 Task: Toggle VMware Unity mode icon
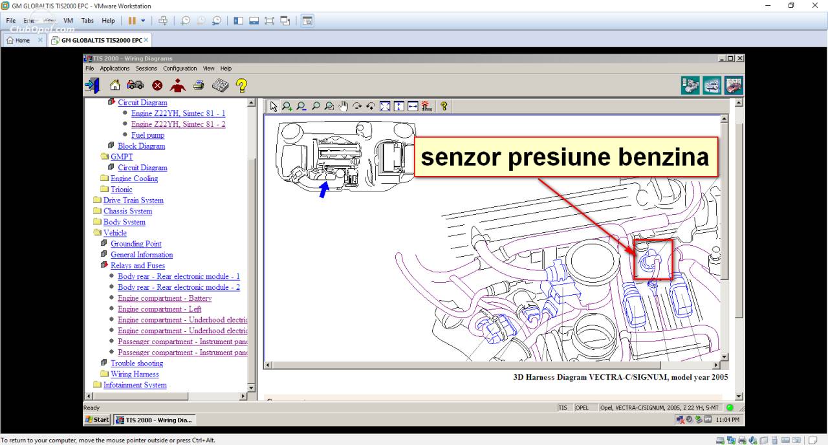tap(285, 21)
